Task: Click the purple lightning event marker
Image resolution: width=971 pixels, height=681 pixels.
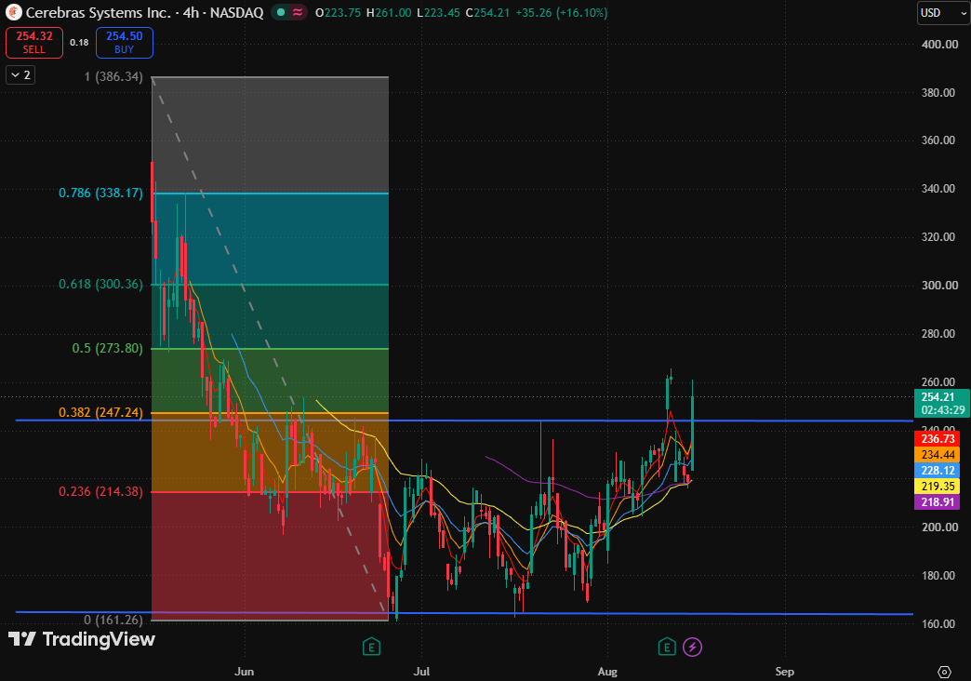Action: pyautogui.click(x=692, y=648)
